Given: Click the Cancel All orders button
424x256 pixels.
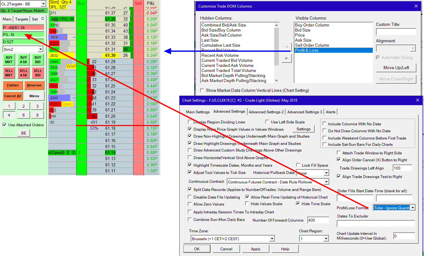Looking at the screenshot, I should point(13,96).
